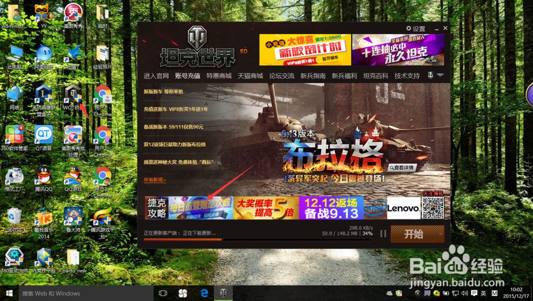Open 天猫商城 menu item
The height and width of the screenshot is (301, 533).
pos(250,76)
